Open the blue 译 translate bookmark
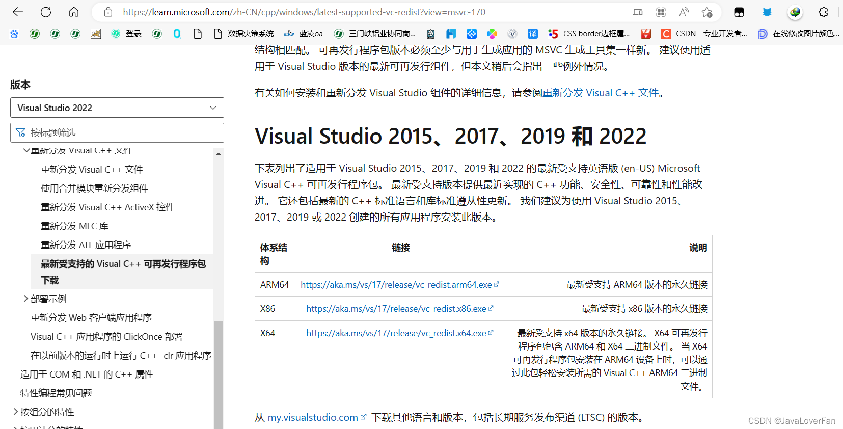This screenshot has width=843, height=429. coord(533,34)
